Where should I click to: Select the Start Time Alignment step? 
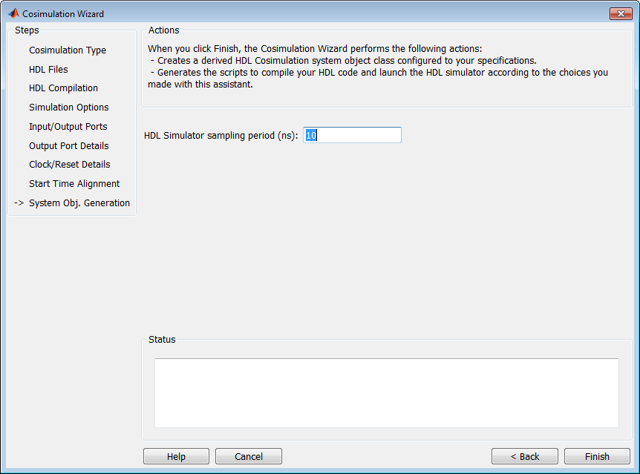74,183
